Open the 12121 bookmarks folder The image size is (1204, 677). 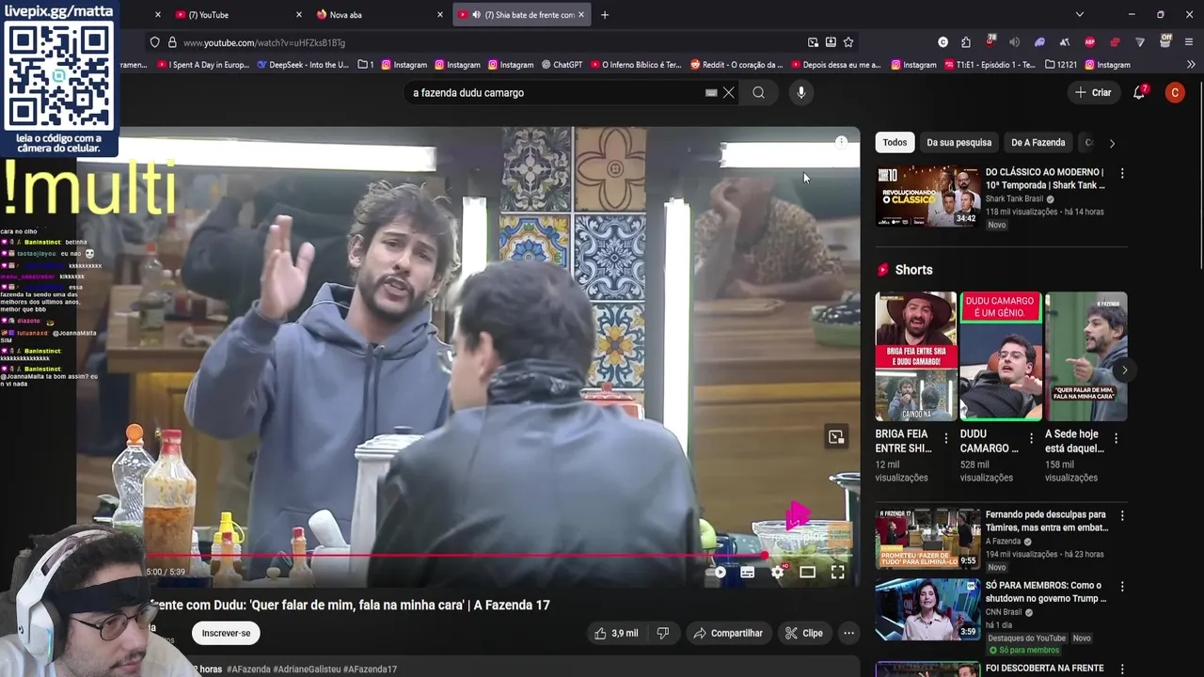(1059, 65)
